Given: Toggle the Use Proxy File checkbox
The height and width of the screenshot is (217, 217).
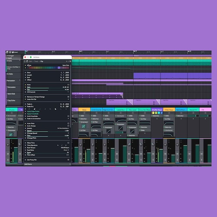Looking at the screenshot, I should coord(68,160).
